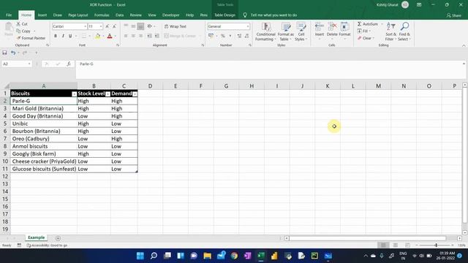
Task: Click the Save icon in quick access toolbar
Action: (4, 53)
